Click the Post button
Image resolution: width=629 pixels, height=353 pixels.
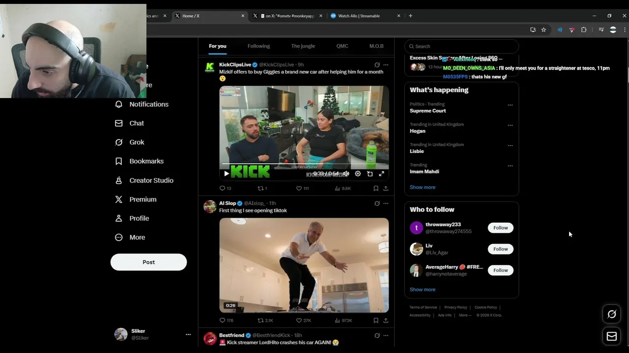tap(148, 262)
